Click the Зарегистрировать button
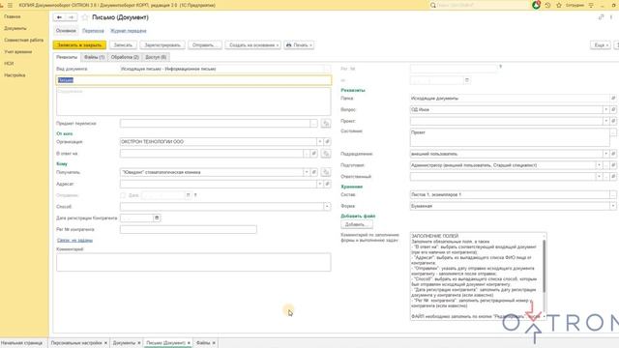The width and height of the screenshot is (619, 348). pyautogui.click(x=162, y=45)
